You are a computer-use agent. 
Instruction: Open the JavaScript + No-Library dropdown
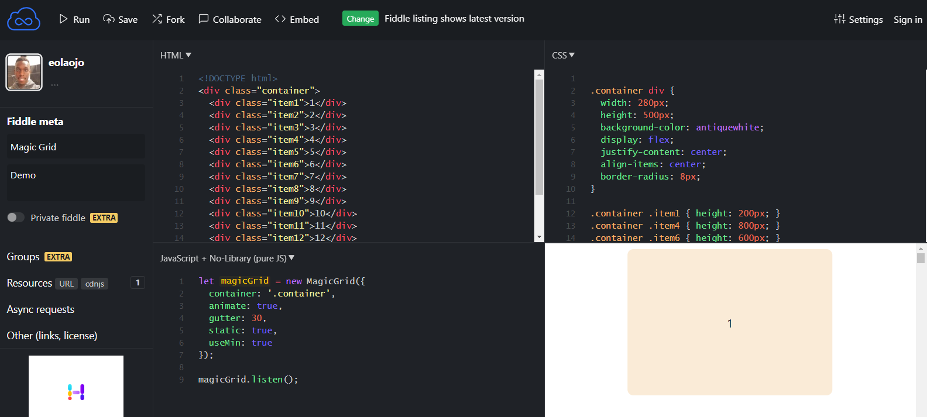pos(227,258)
